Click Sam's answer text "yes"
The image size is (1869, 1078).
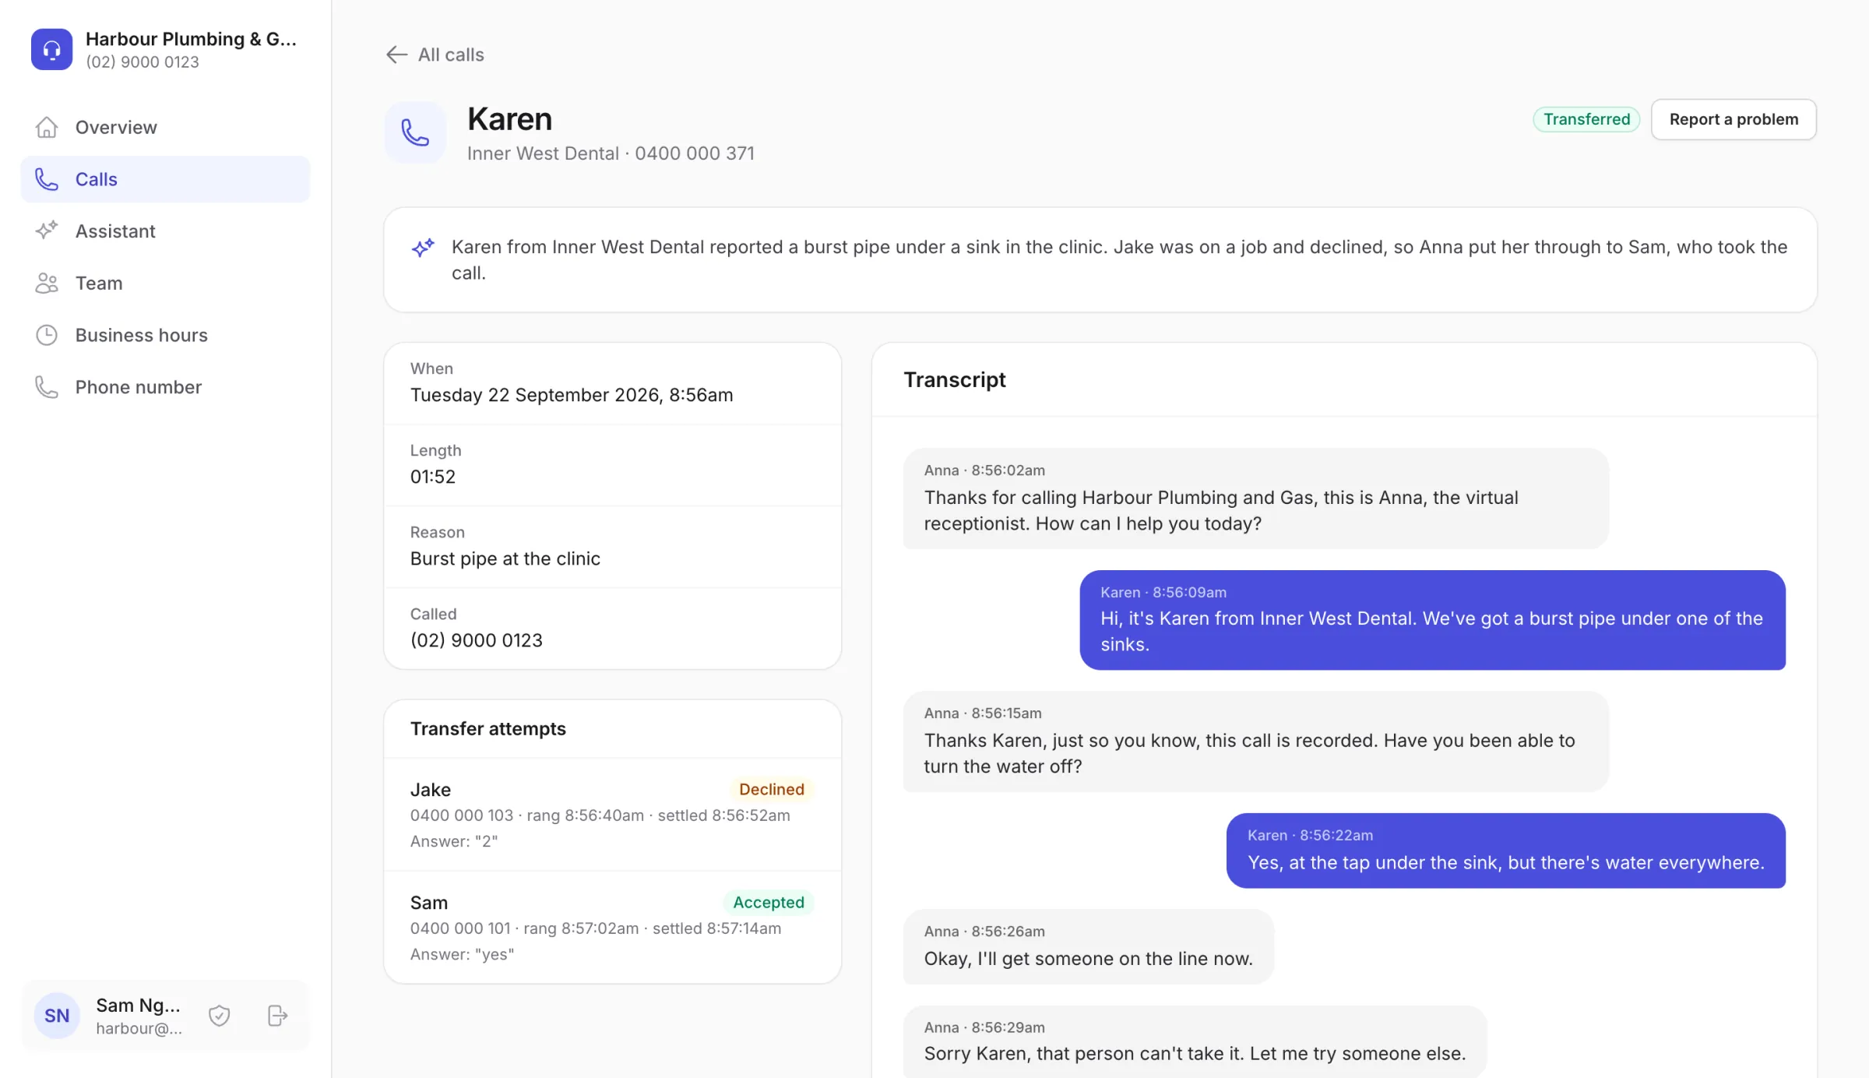pyautogui.click(x=463, y=954)
